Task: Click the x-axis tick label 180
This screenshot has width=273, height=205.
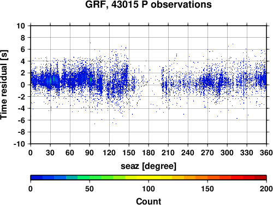Action: click(149, 153)
